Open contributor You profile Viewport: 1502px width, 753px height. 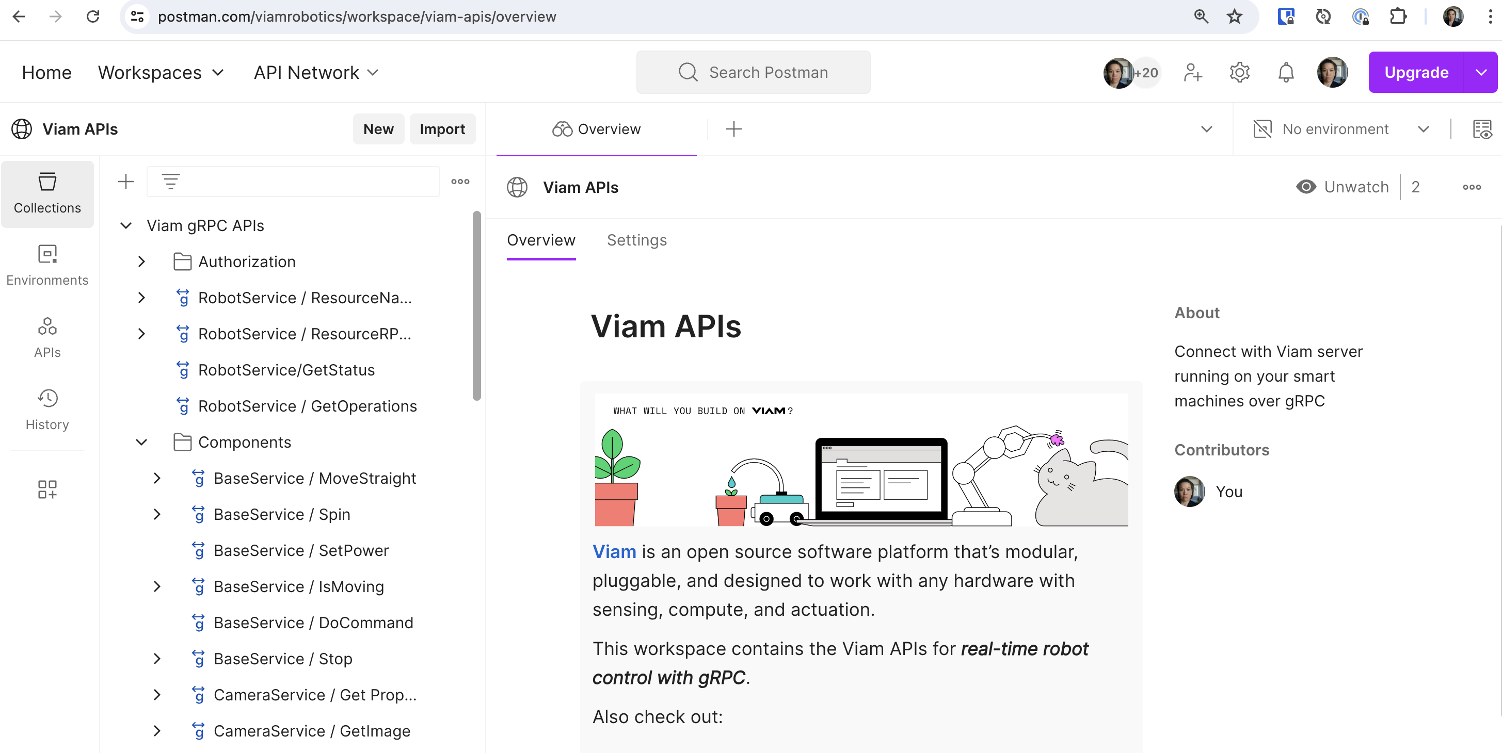[x=1208, y=492]
